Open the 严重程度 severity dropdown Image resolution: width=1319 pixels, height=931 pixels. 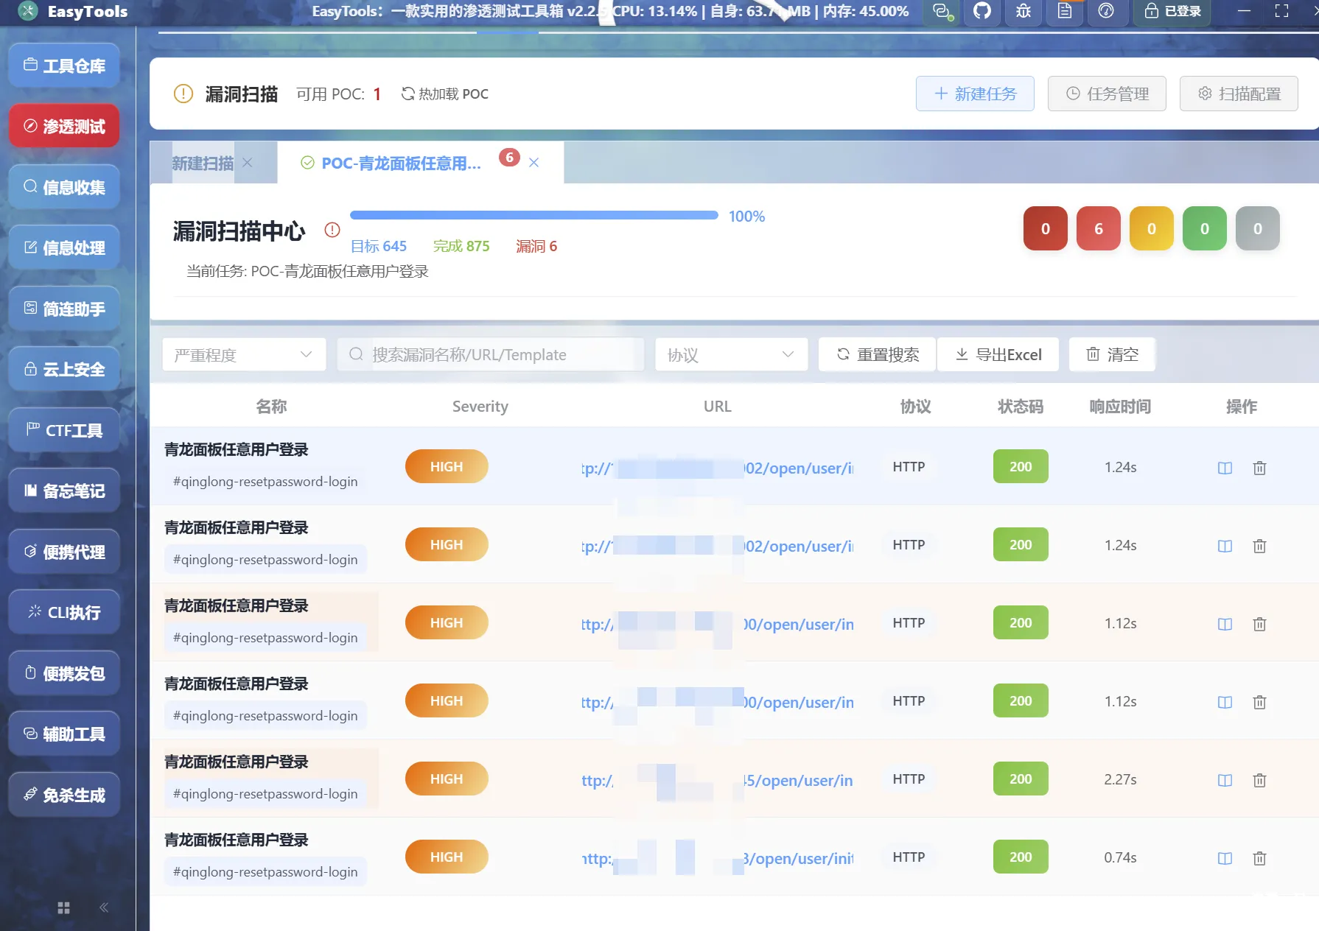[243, 354]
